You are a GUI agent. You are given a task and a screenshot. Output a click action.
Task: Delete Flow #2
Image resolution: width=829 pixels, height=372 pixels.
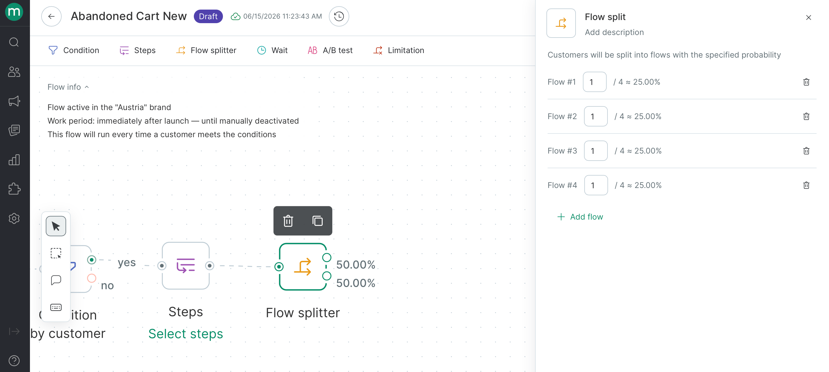[x=806, y=116]
